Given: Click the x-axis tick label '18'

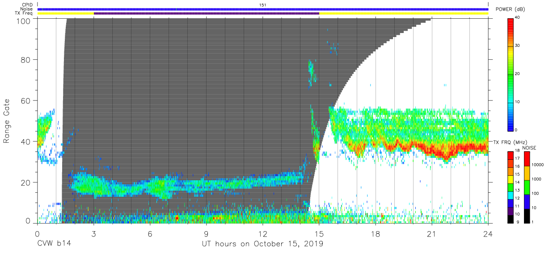Looking at the screenshot, I should pyautogui.click(x=375, y=233).
